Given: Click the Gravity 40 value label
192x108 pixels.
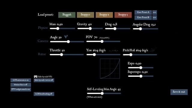Looking at the screenshot, I should [x=84, y=24].
